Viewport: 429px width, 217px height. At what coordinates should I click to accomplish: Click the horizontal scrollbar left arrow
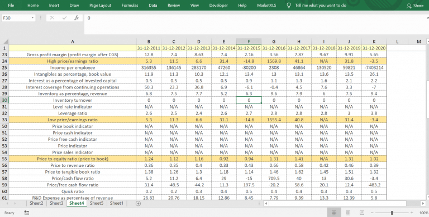(266, 204)
